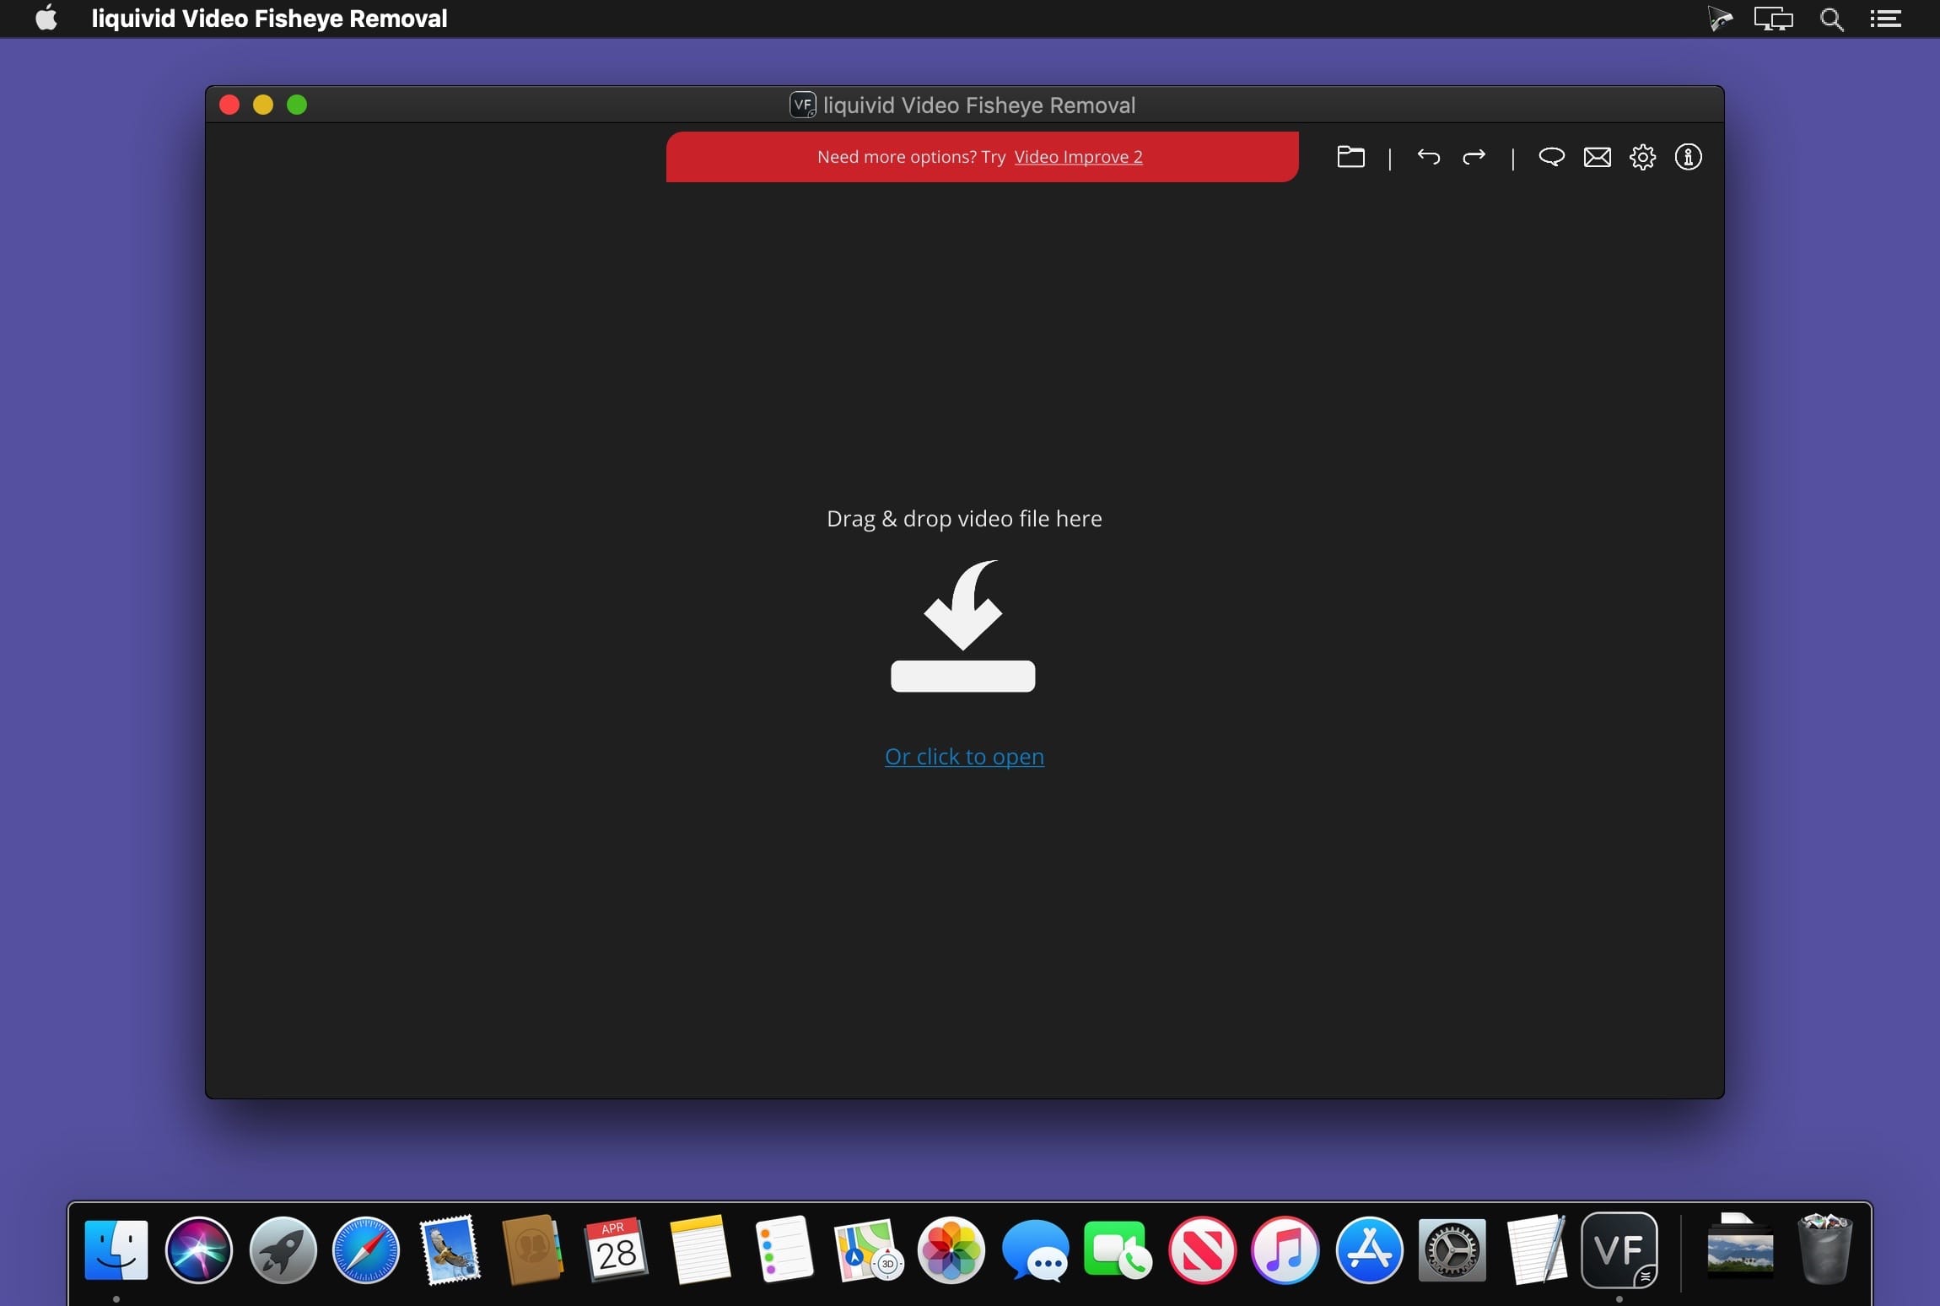This screenshot has width=1940, height=1306.
Task: Minimize the Fisheye Removal window
Action: (x=263, y=105)
